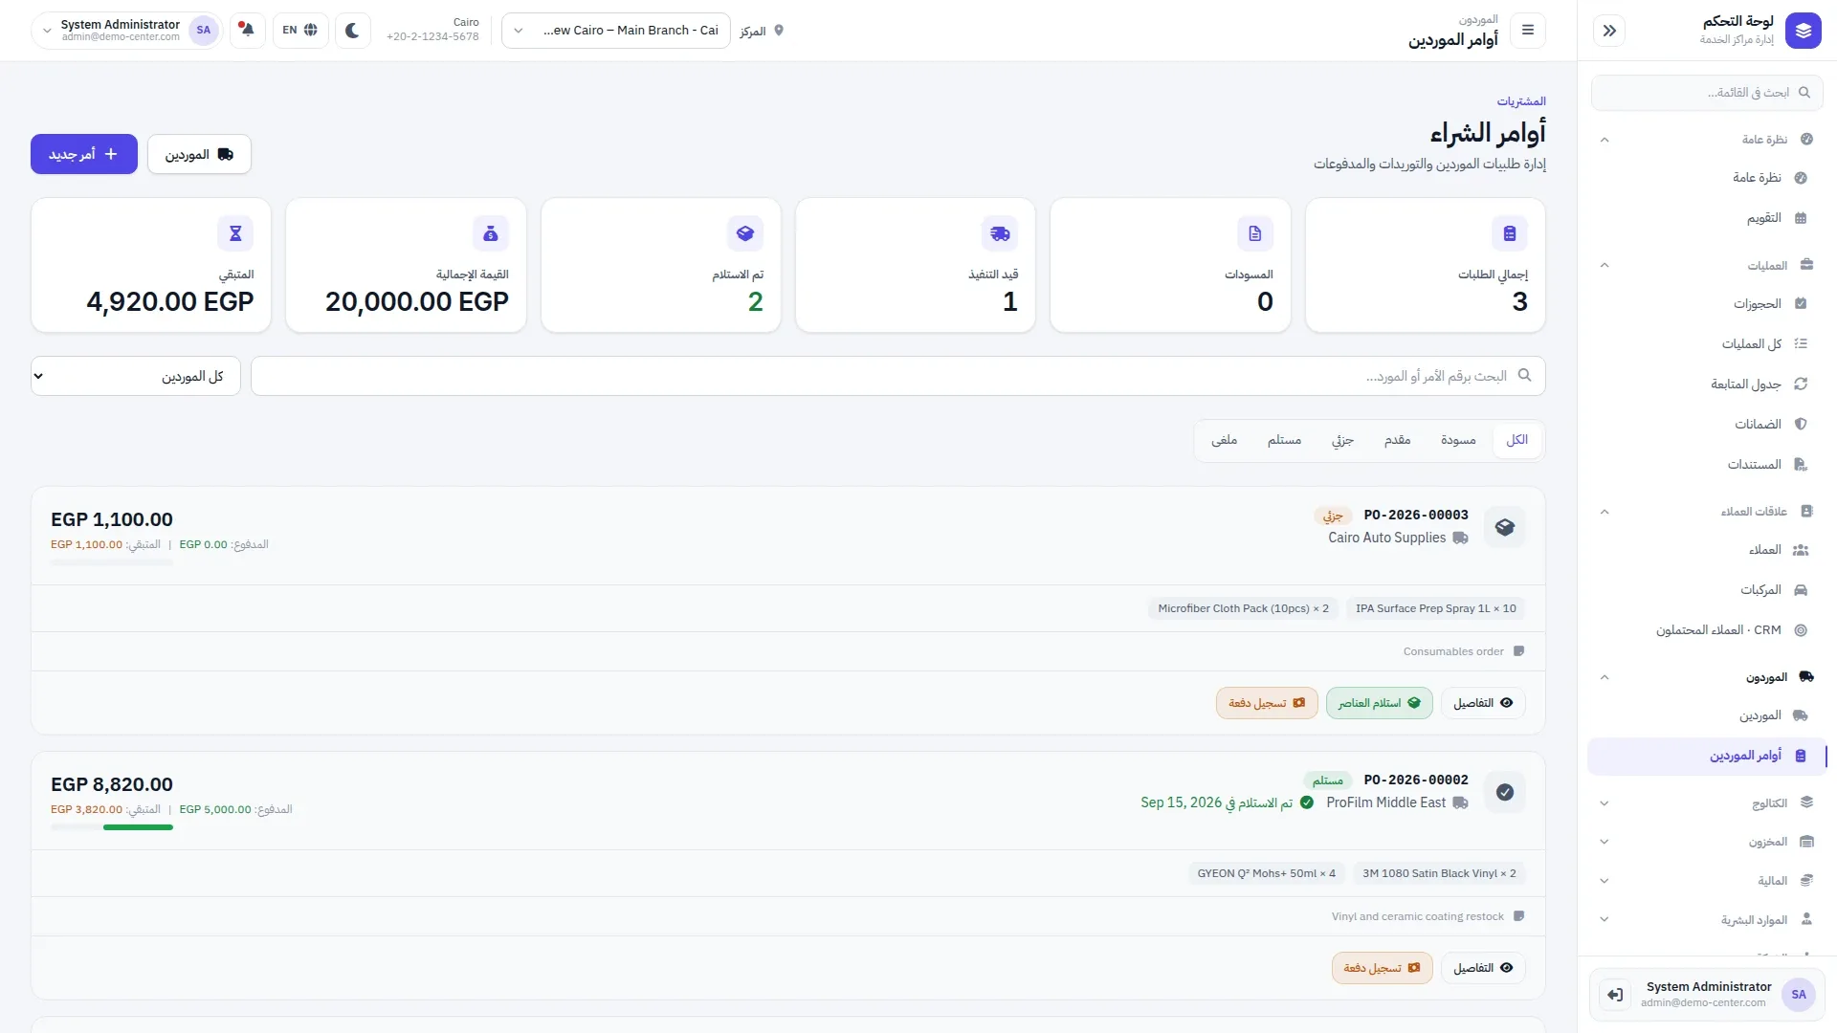
Task: Click logout icon beside System Administrator
Action: [x=1615, y=995]
